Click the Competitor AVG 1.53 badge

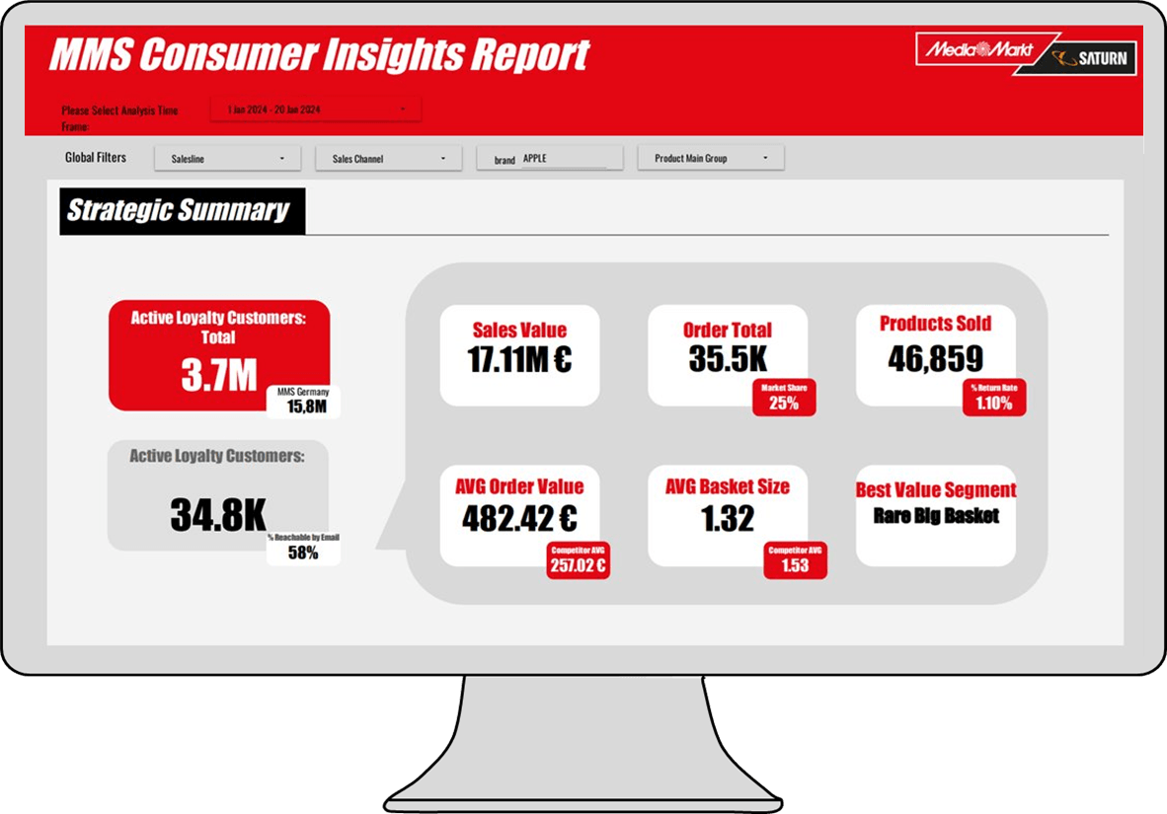795,559
